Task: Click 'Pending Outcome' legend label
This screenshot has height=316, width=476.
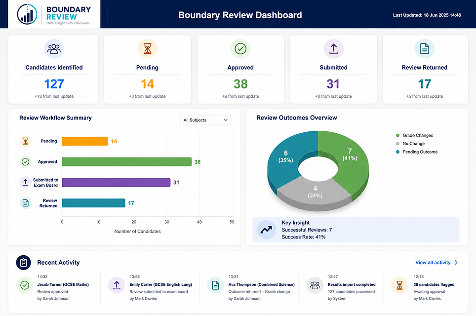Action: pos(420,152)
